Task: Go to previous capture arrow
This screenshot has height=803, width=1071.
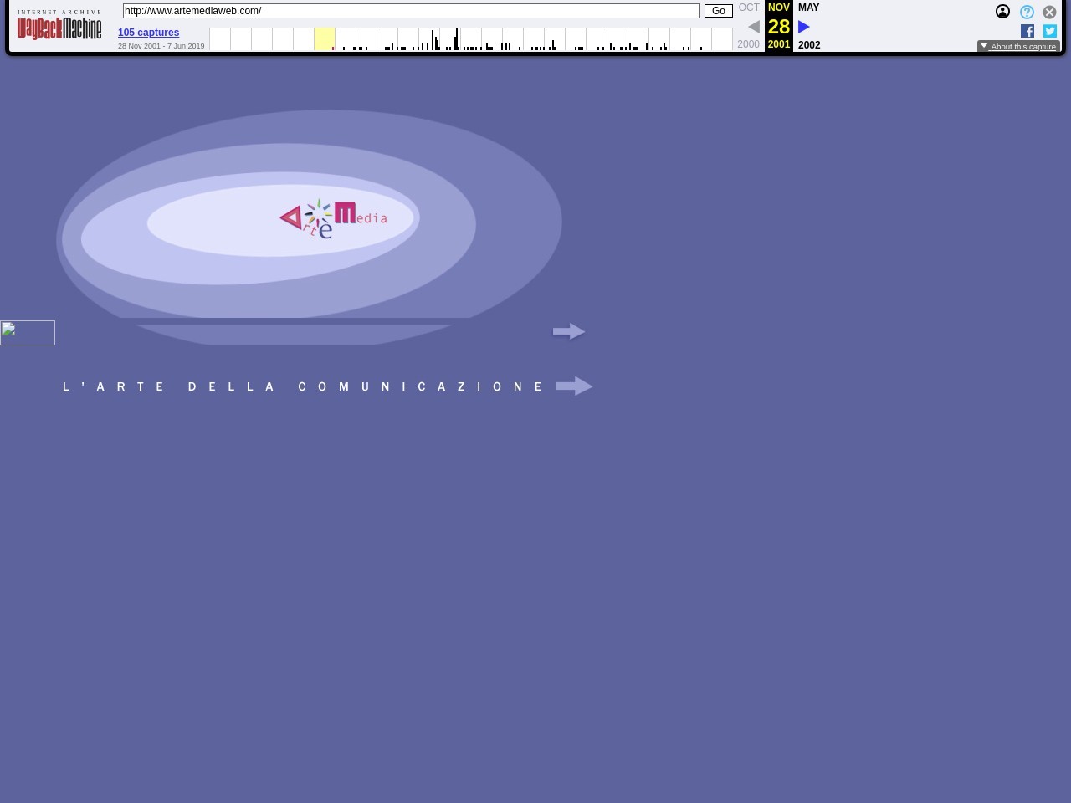Action: (753, 27)
